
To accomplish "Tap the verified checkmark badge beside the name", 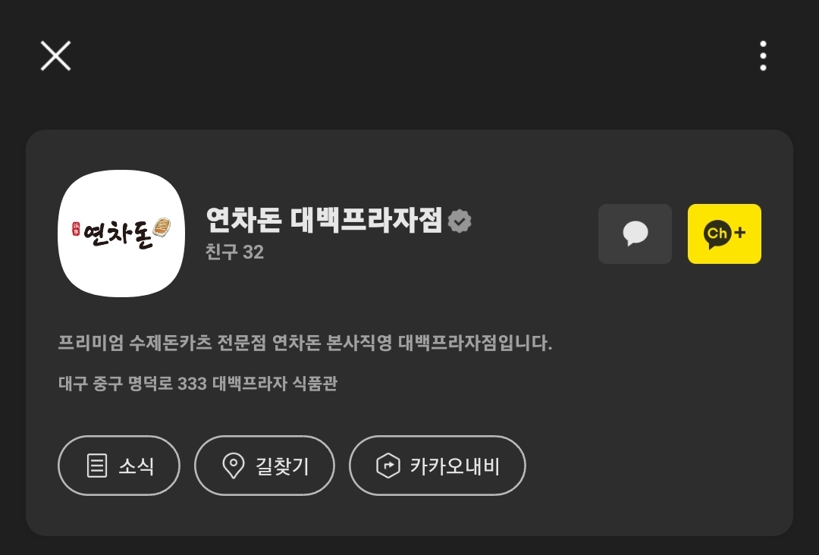I will [x=460, y=221].
